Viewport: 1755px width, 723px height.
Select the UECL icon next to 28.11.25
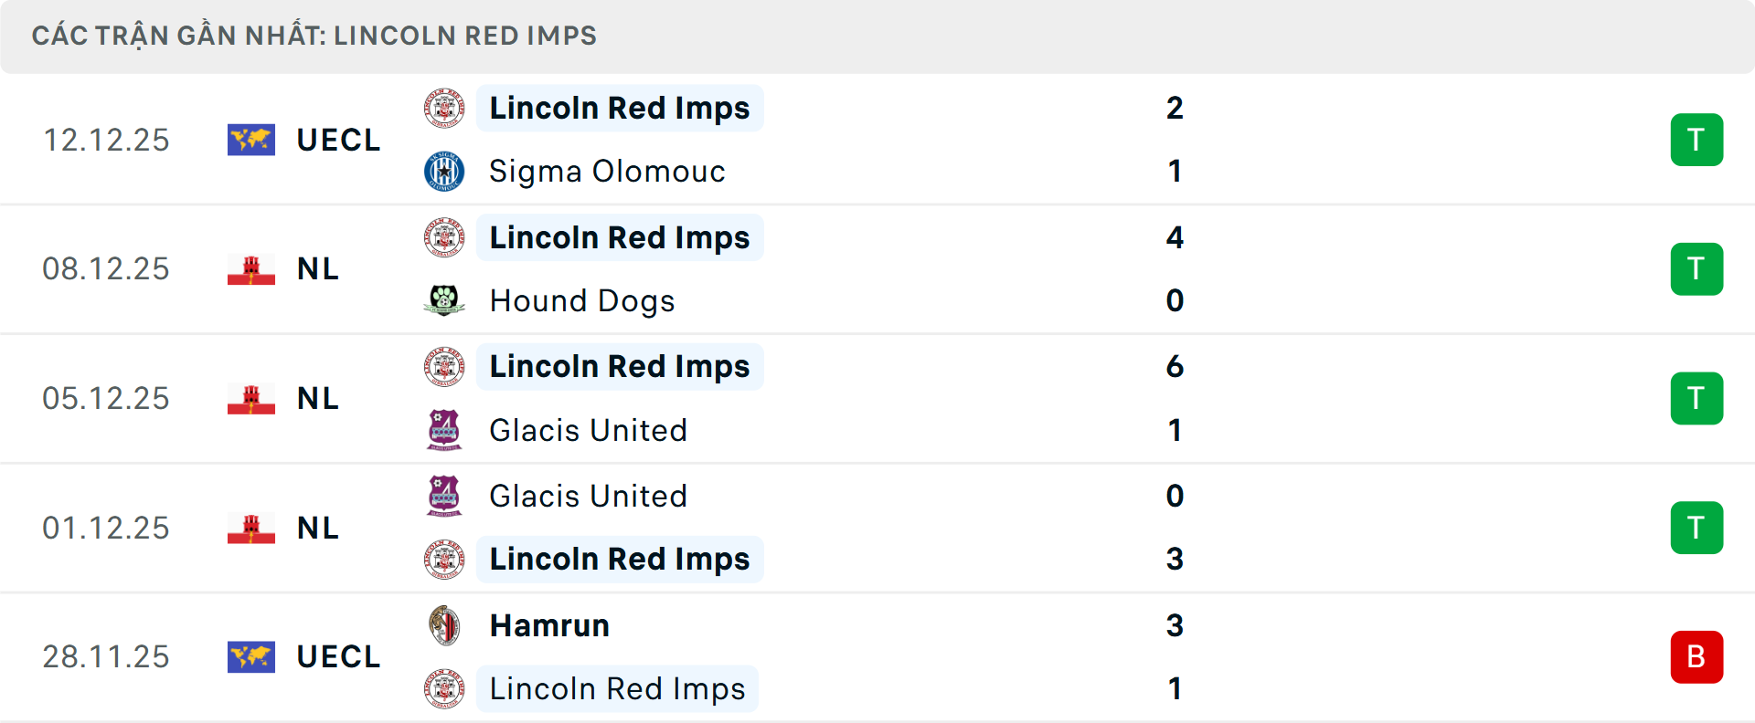[x=250, y=656]
